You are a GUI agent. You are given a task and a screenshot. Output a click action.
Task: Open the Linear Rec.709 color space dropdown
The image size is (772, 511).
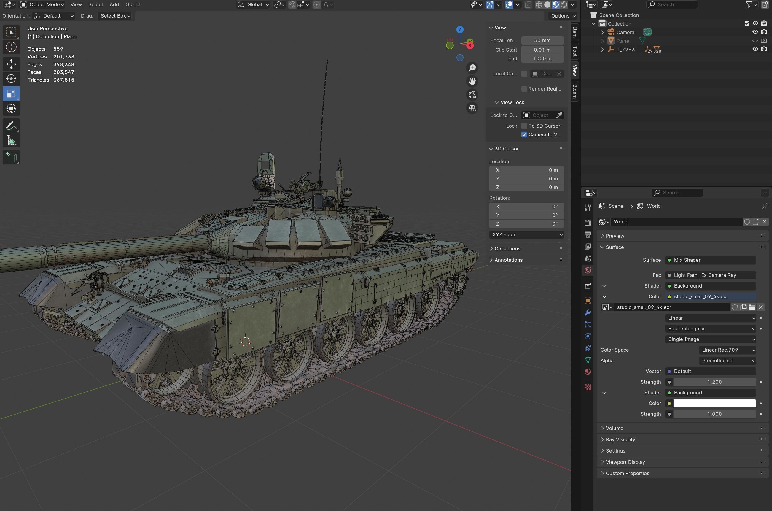pos(728,350)
